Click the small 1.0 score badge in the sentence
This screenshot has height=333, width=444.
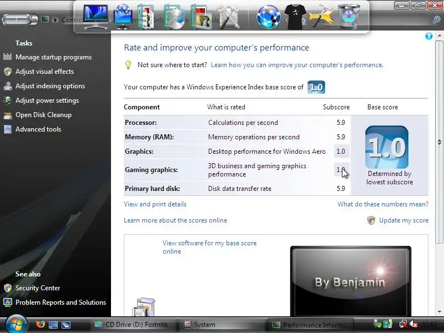(316, 87)
